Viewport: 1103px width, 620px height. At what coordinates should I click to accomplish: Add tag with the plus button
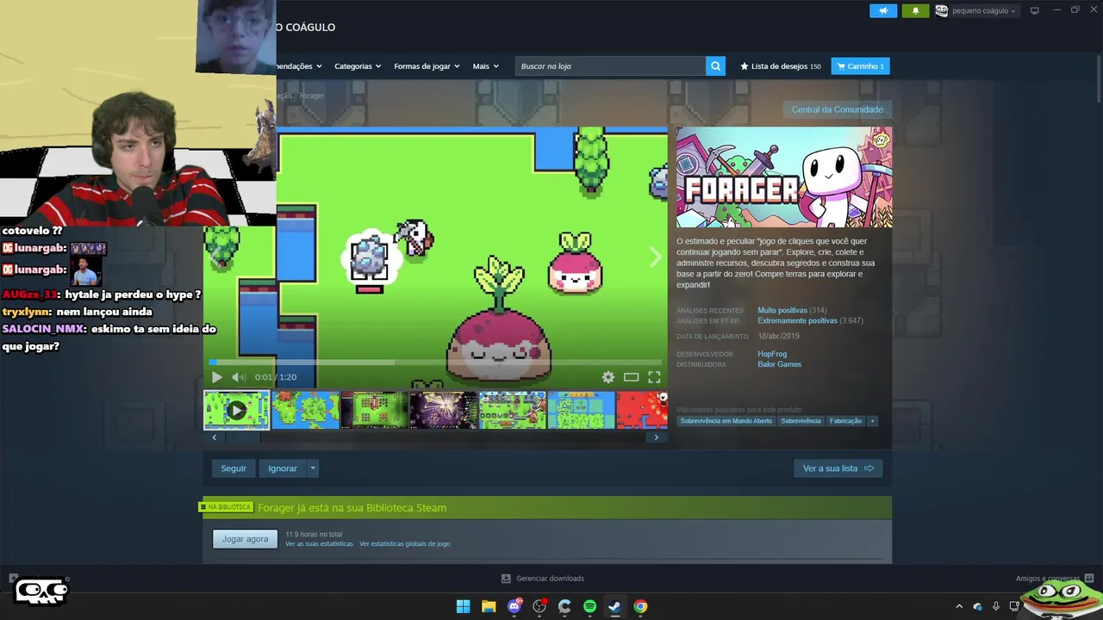pyautogui.click(x=872, y=421)
